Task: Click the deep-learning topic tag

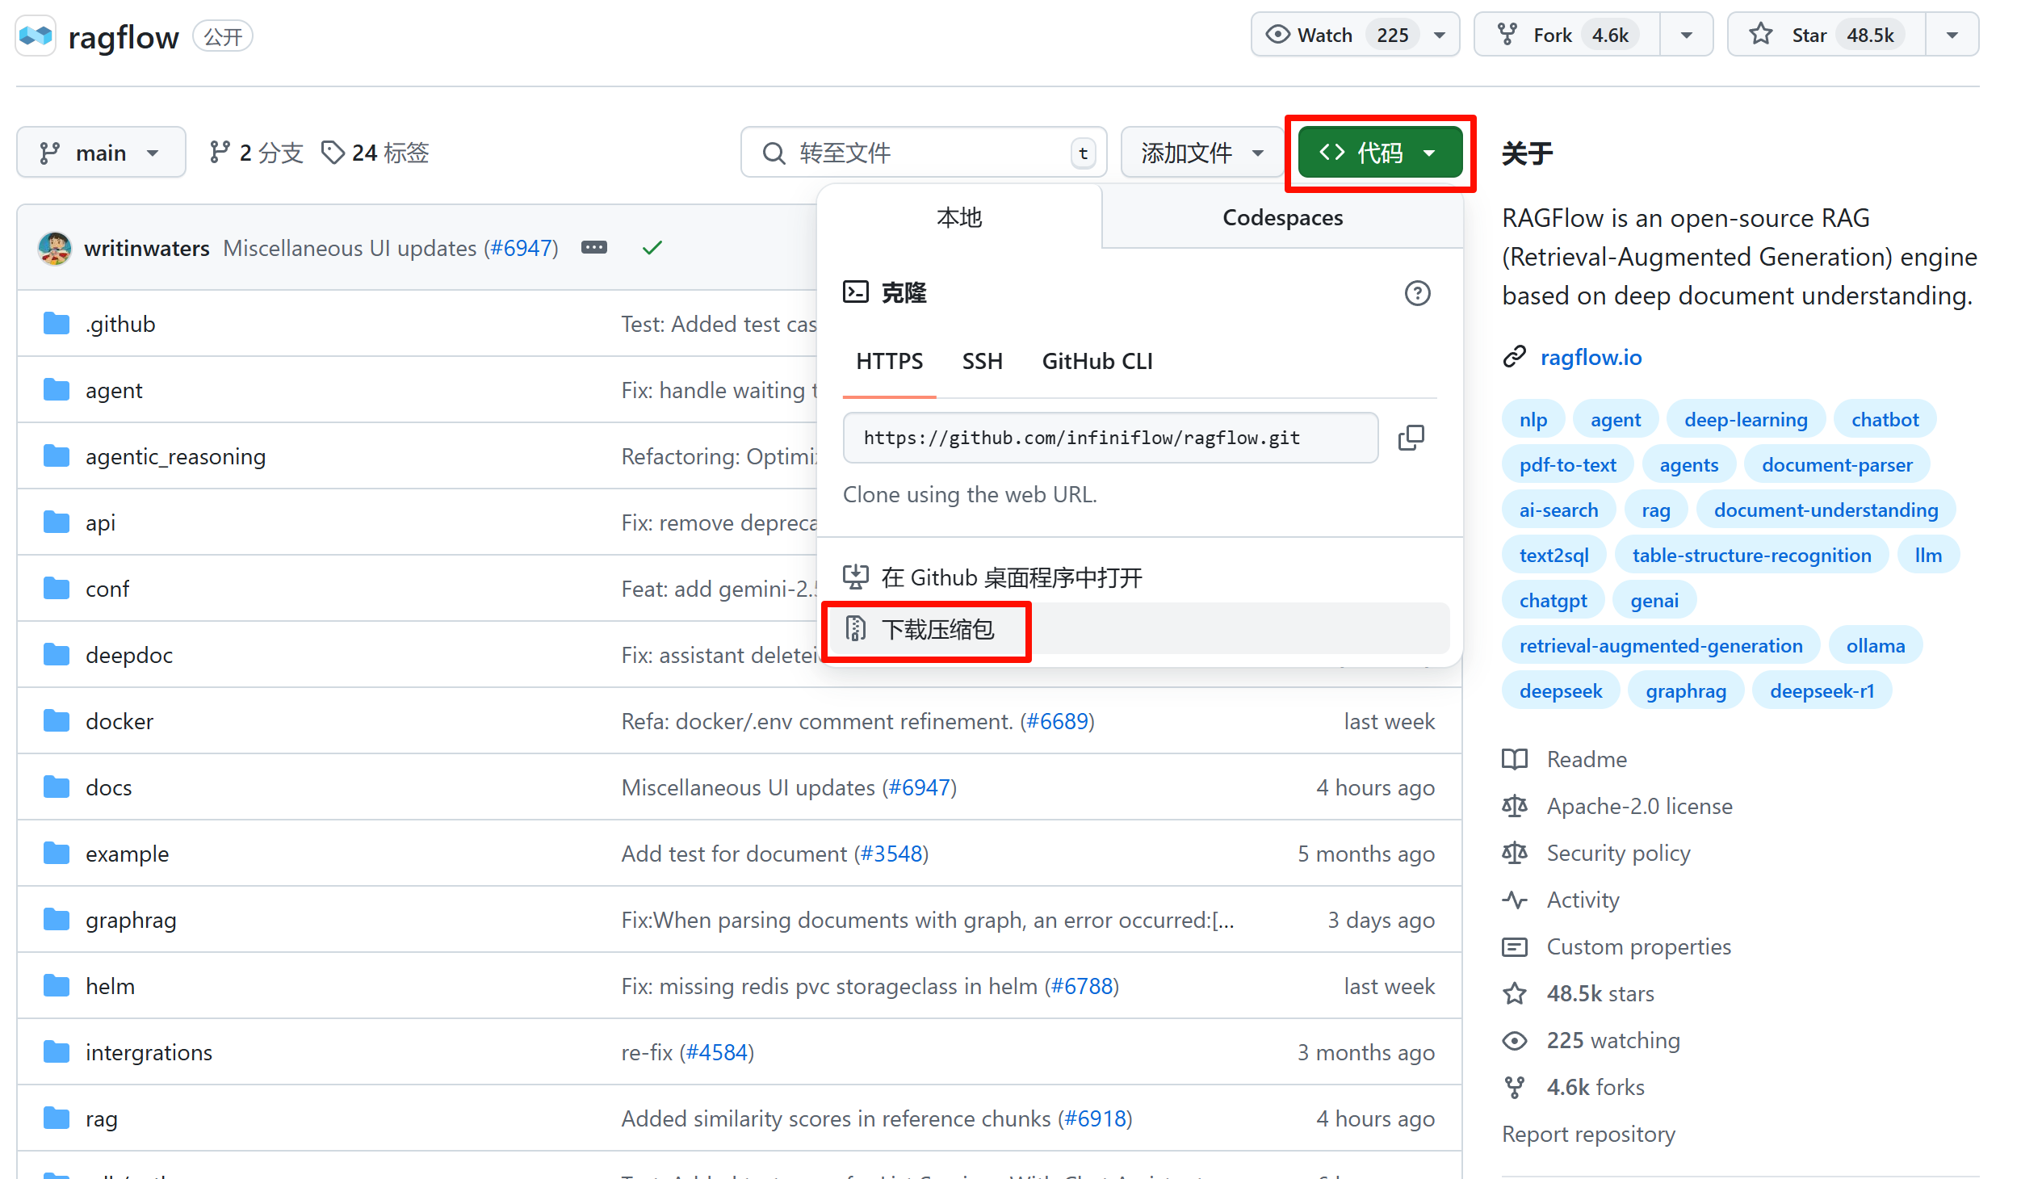Action: pos(1745,420)
